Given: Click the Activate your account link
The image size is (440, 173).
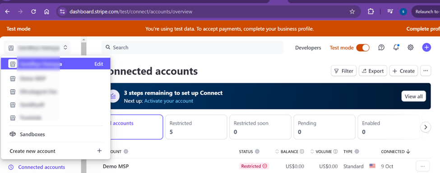Looking at the screenshot, I should tap(169, 101).
